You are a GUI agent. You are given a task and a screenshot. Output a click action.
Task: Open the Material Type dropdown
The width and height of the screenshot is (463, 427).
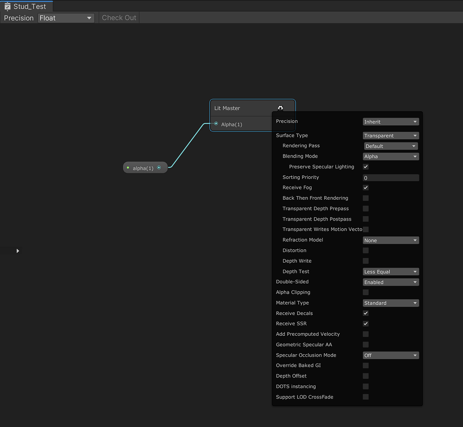tap(390, 303)
